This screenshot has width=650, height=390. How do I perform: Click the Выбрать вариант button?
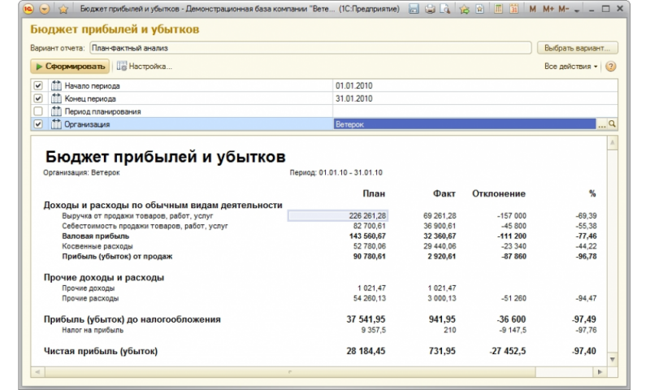click(x=577, y=48)
